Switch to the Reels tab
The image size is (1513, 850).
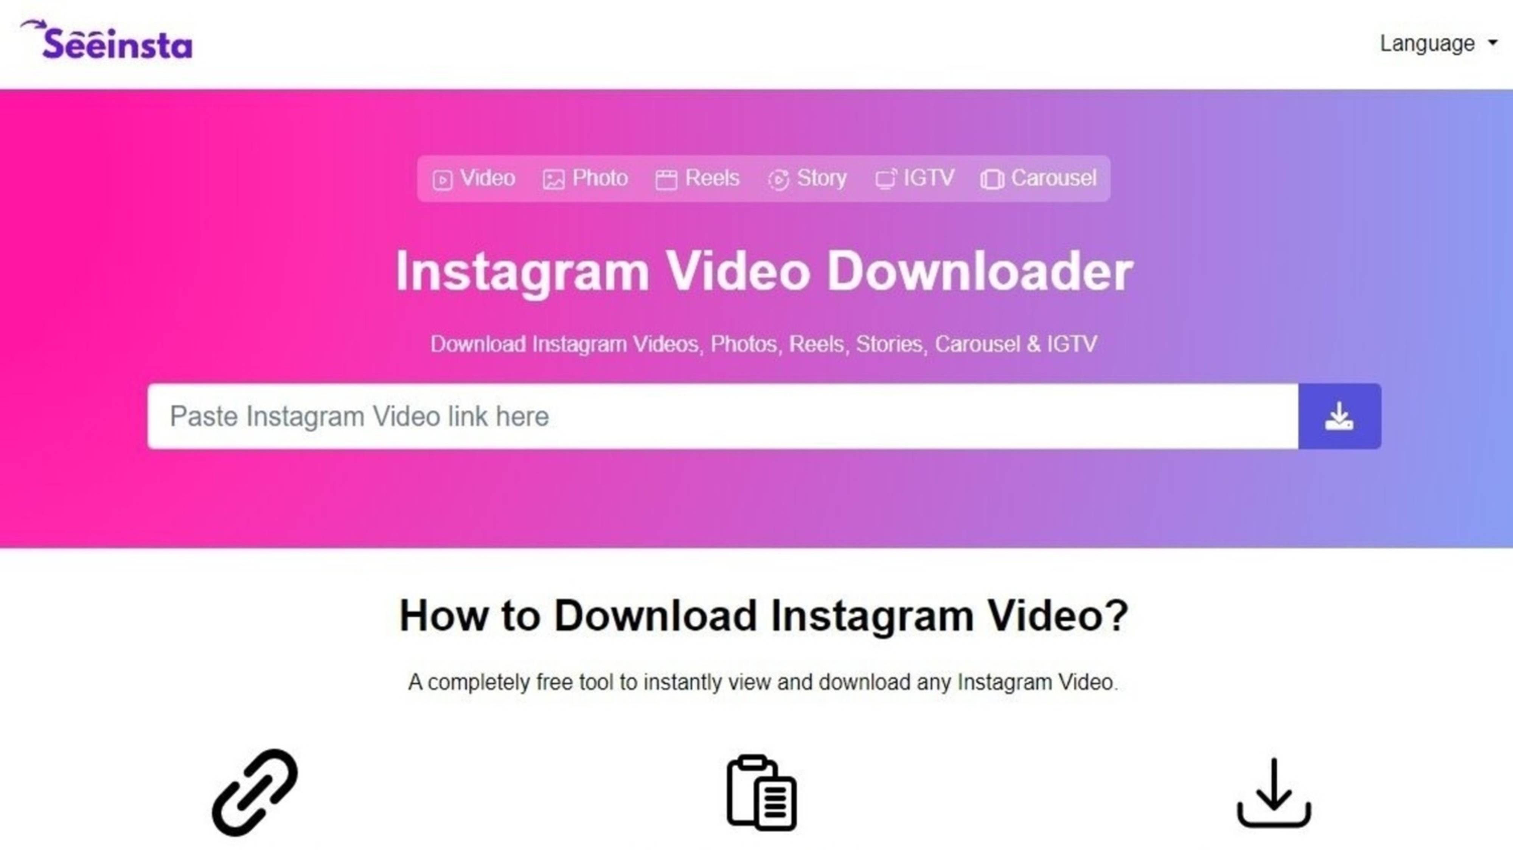696,178
